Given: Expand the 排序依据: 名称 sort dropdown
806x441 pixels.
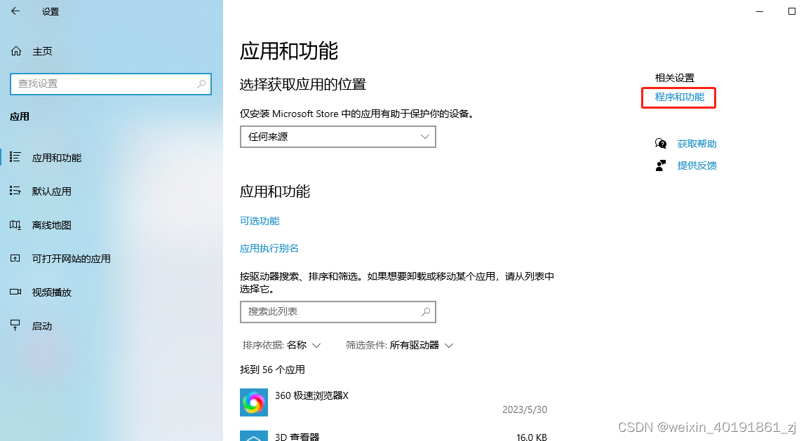Looking at the screenshot, I should point(281,345).
